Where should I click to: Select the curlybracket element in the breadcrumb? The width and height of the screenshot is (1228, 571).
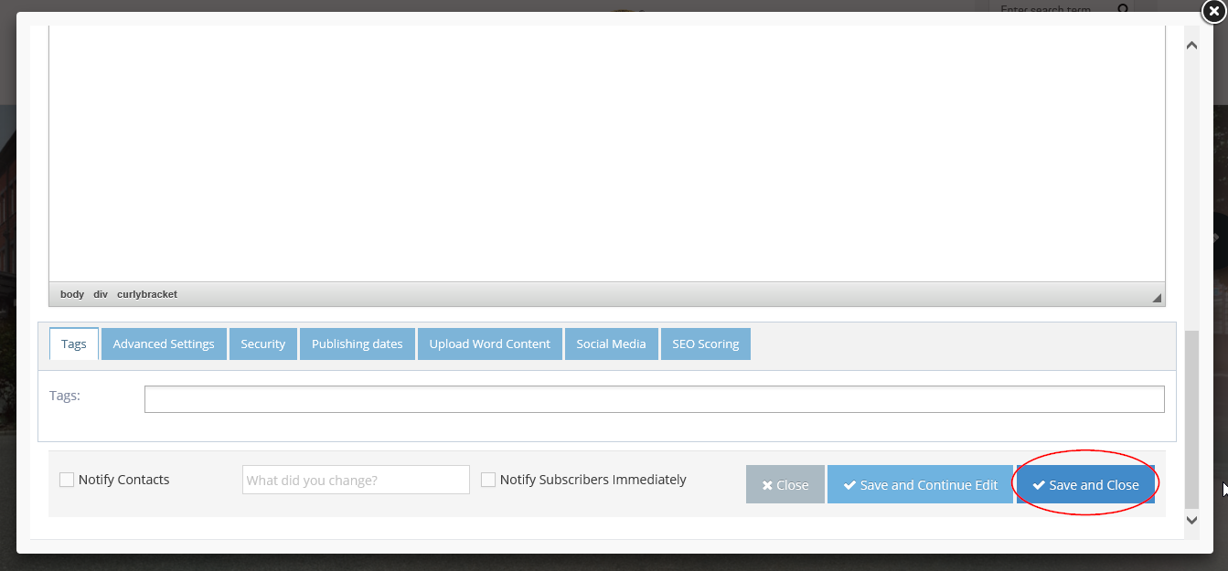pos(146,294)
